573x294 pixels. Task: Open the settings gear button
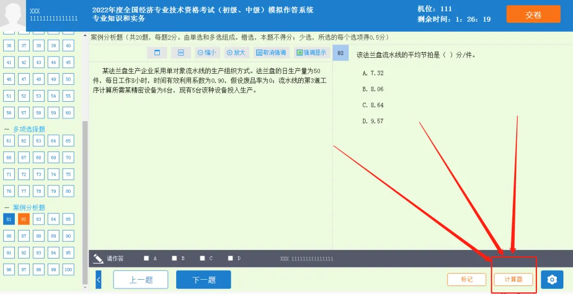click(x=552, y=279)
